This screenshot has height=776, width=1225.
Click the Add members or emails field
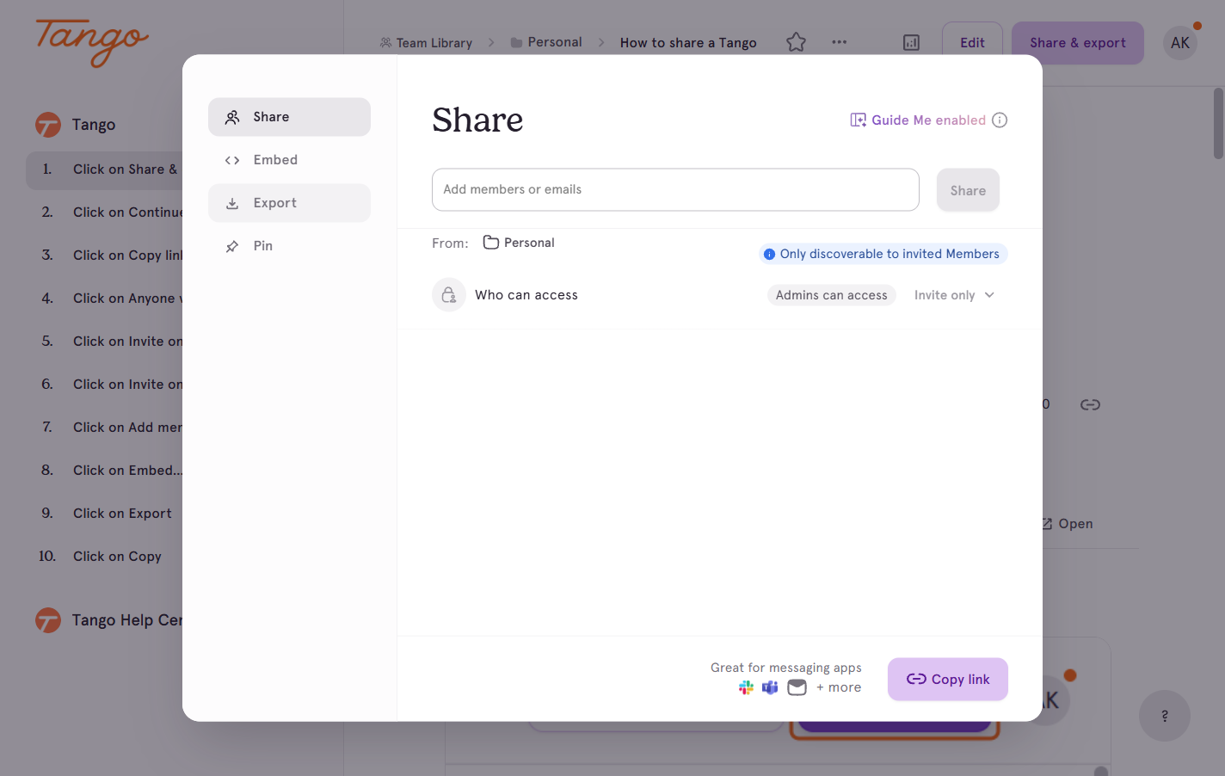(675, 189)
